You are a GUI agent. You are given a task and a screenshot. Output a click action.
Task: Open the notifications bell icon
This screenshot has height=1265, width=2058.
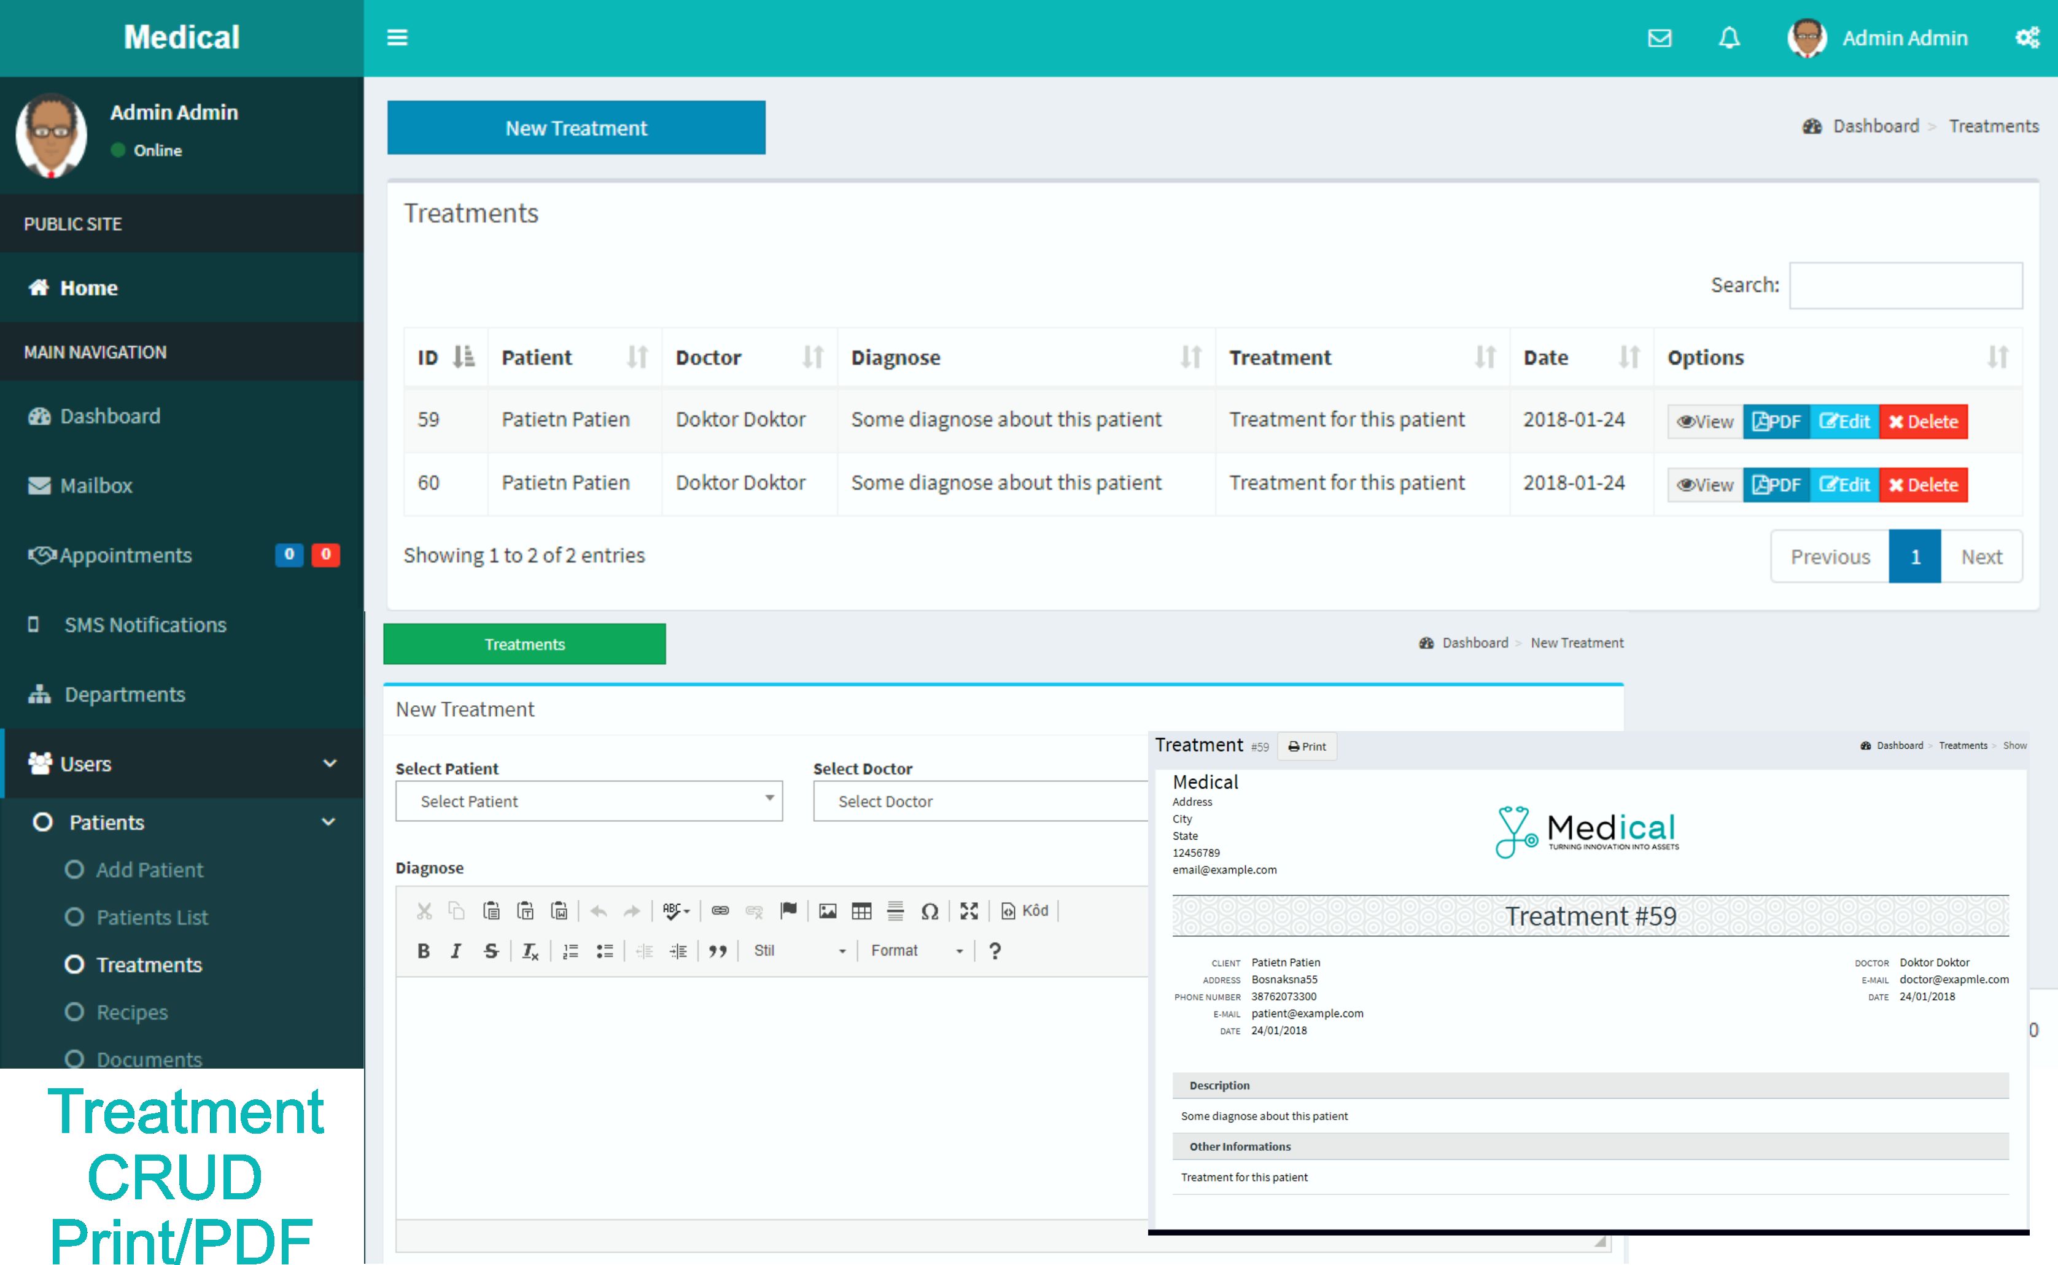(1729, 39)
